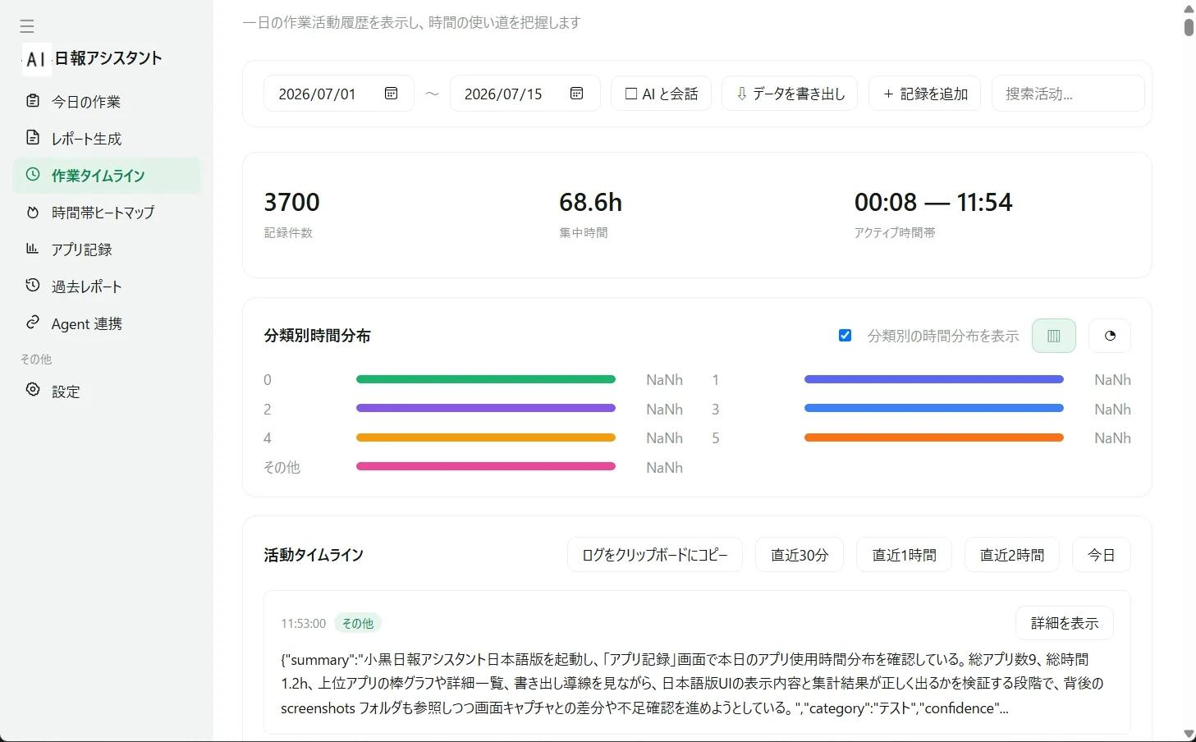Screen dimensions: 1196x742
Task: Click the end date field 2026/07/15
Action: pos(525,94)
